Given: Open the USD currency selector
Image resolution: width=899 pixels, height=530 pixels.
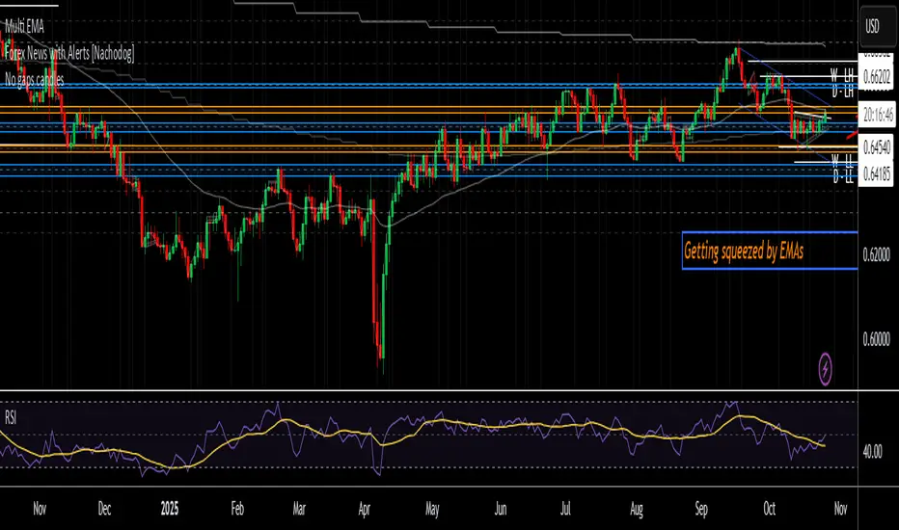Looking at the screenshot, I should pos(879,26).
